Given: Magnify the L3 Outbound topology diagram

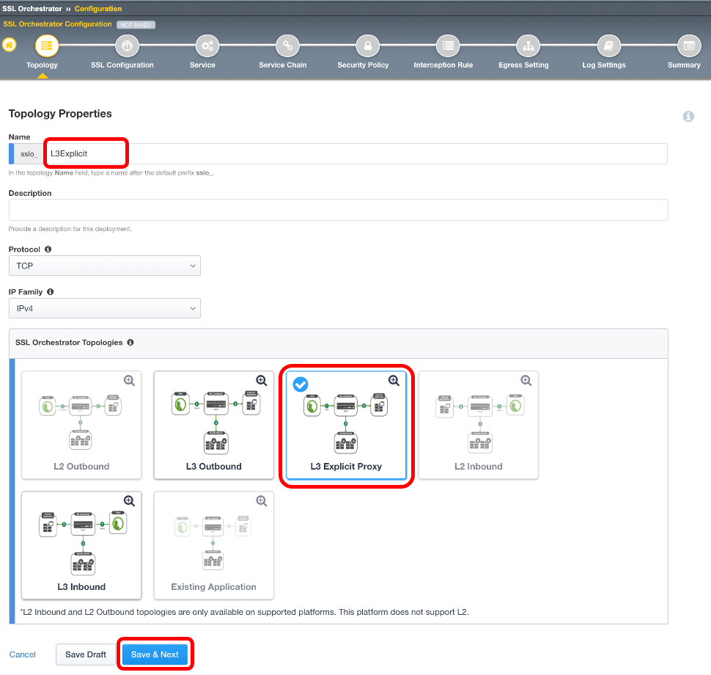Looking at the screenshot, I should tap(262, 380).
